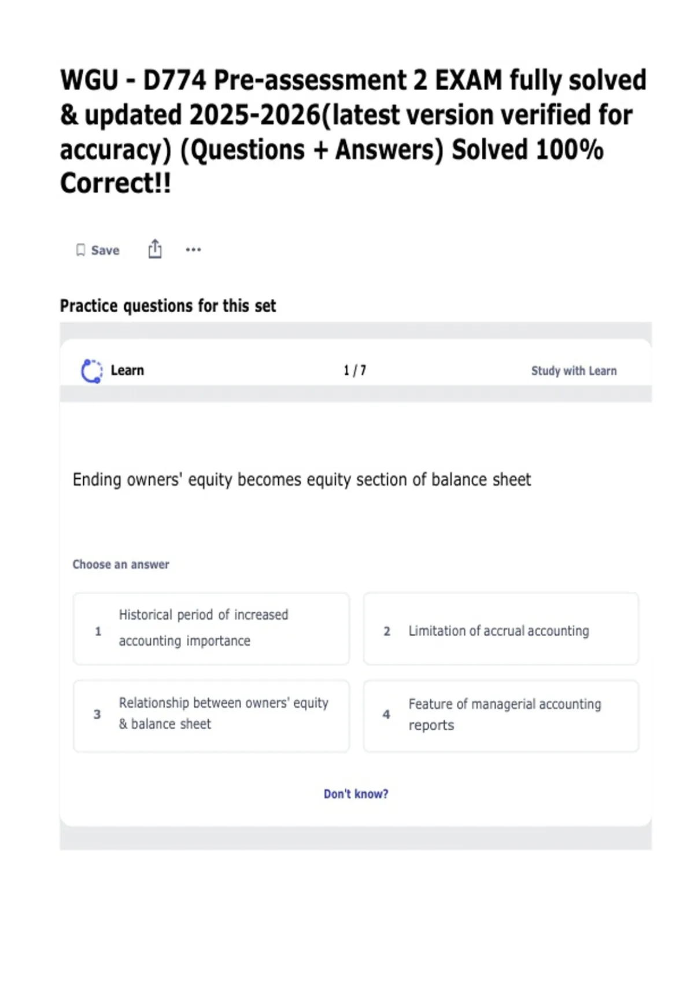Image resolution: width=694 pixels, height=983 pixels.
Task: Click the number 3 badge on third answer
Action: pos(97,714)
